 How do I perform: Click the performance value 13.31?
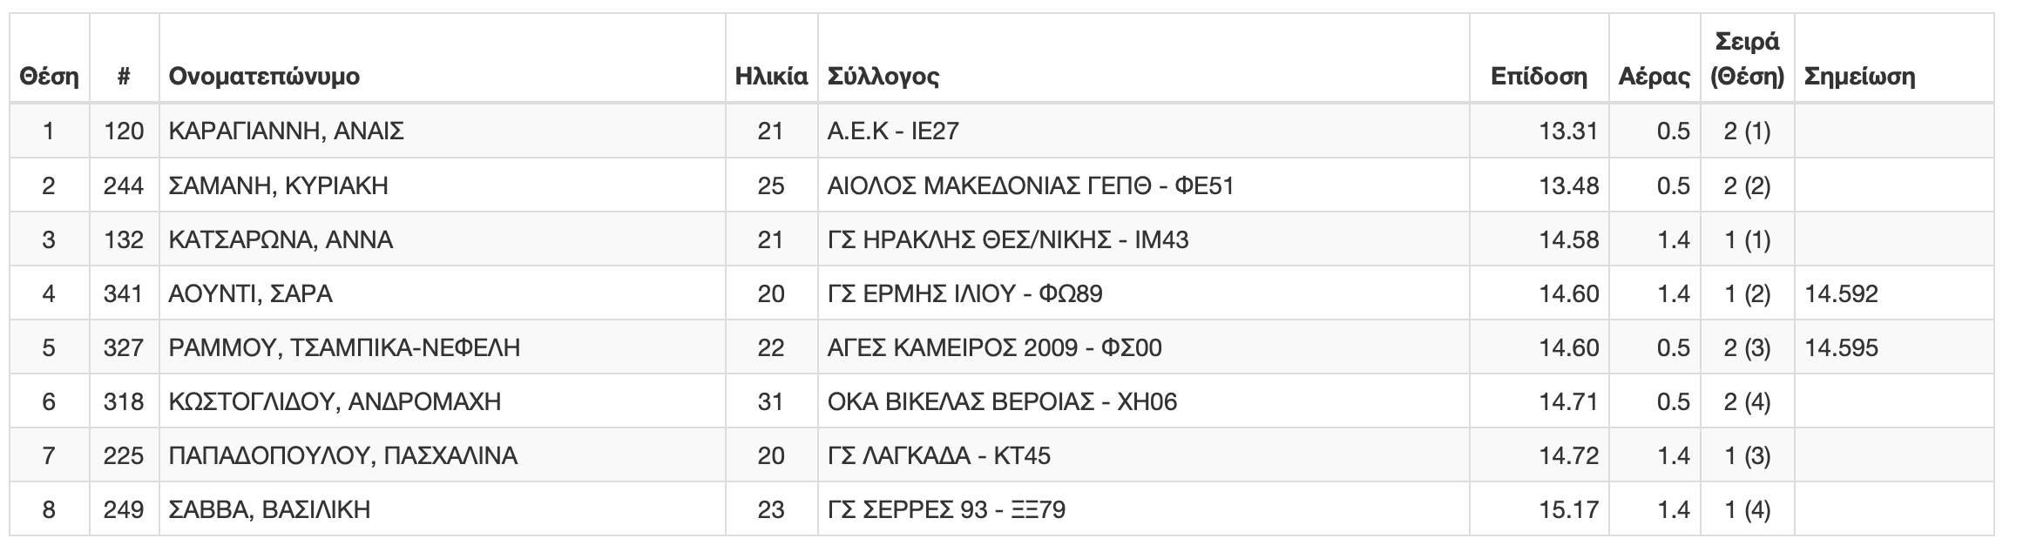pyautogui.click(x=1569, y=131)
